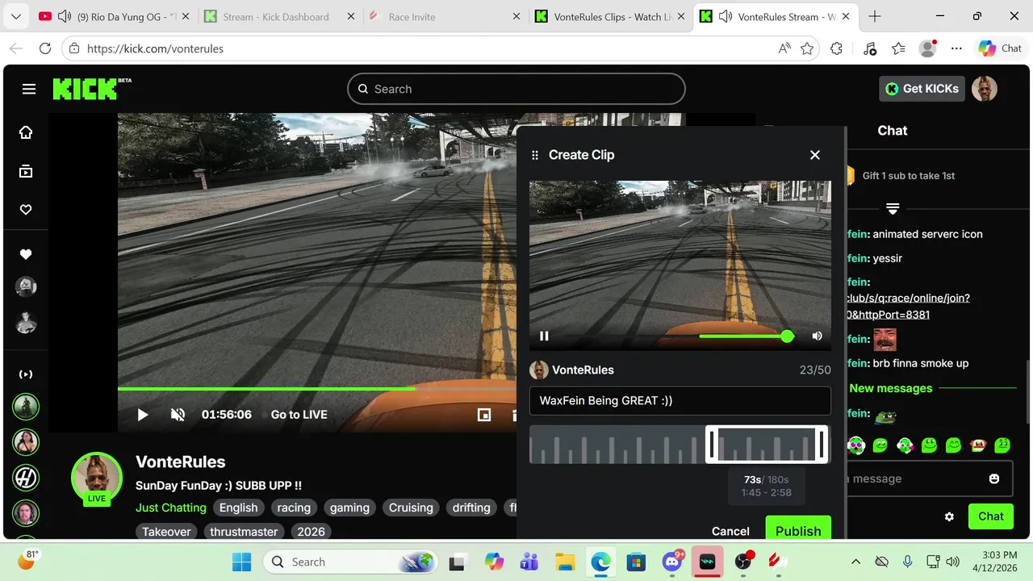The width and height of the screenshot is (1033, 581).
Task: Open browser extensions icon
Action: coord(836,48)
